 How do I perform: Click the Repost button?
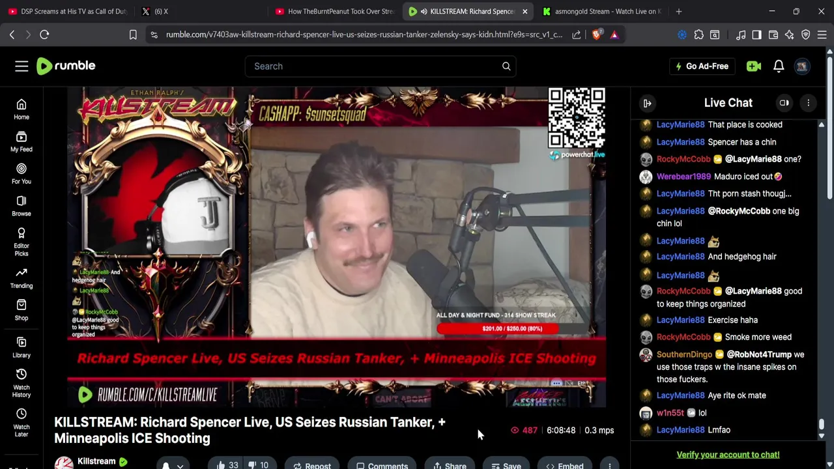(x=311, y=465)
